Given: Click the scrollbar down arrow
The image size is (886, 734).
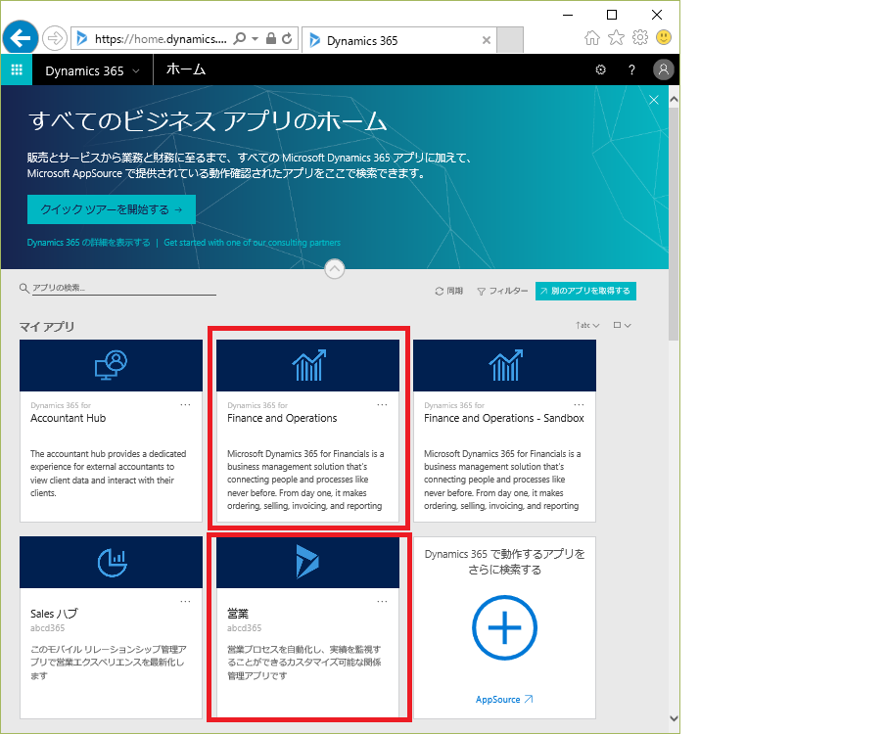Looking at the screenshot, I should (674, 718).
